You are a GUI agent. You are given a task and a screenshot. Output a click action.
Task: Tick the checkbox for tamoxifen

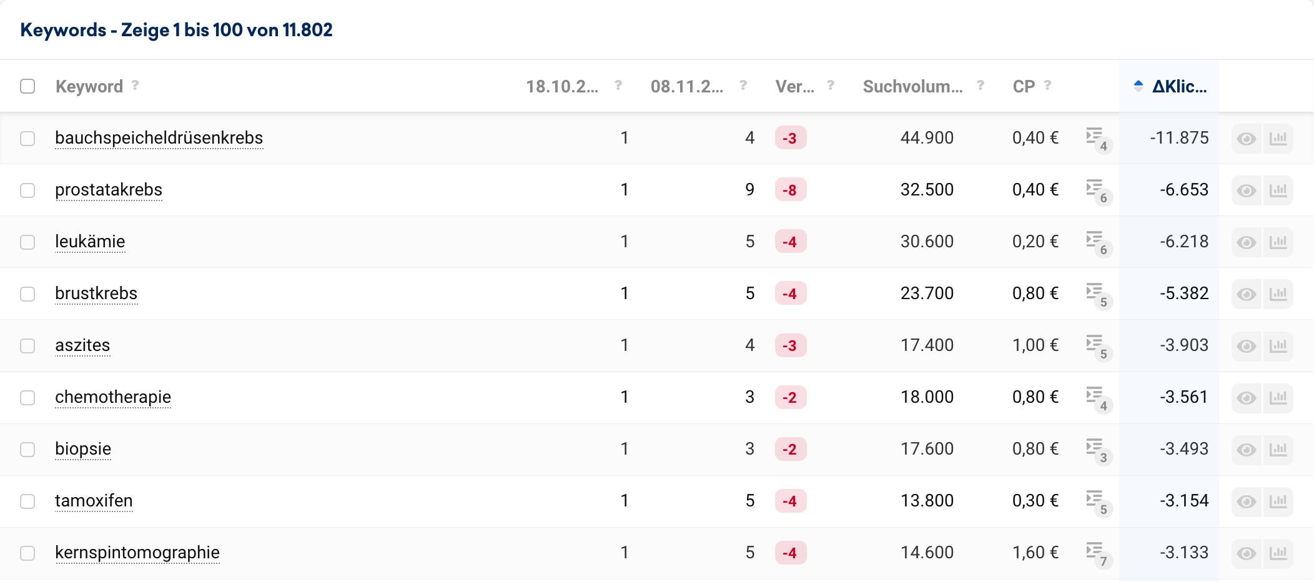click(x=27, y=501)
